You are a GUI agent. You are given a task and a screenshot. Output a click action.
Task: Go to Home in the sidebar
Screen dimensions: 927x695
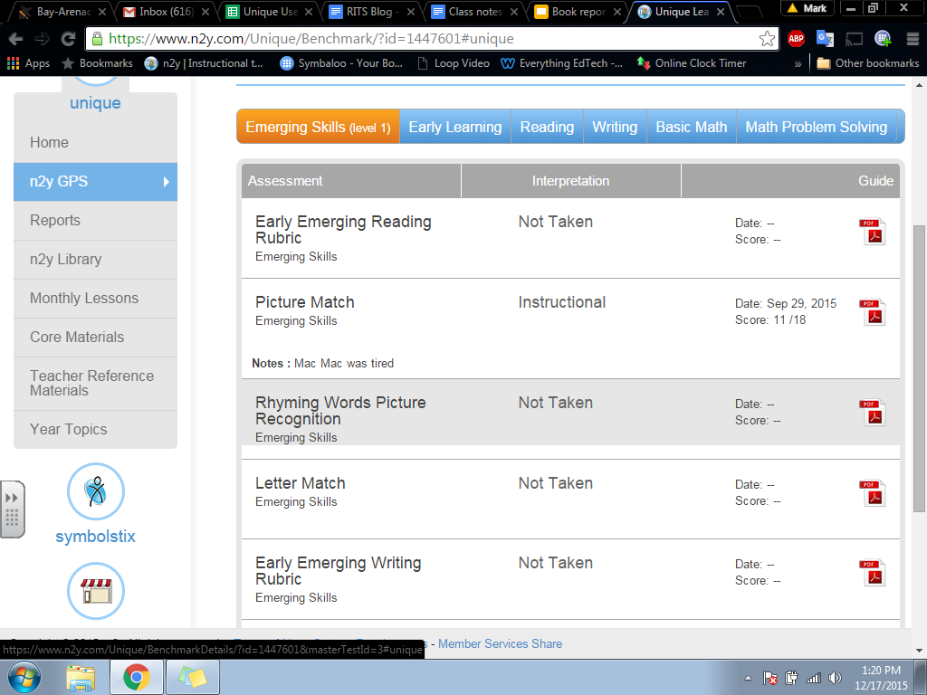[95, 142]
